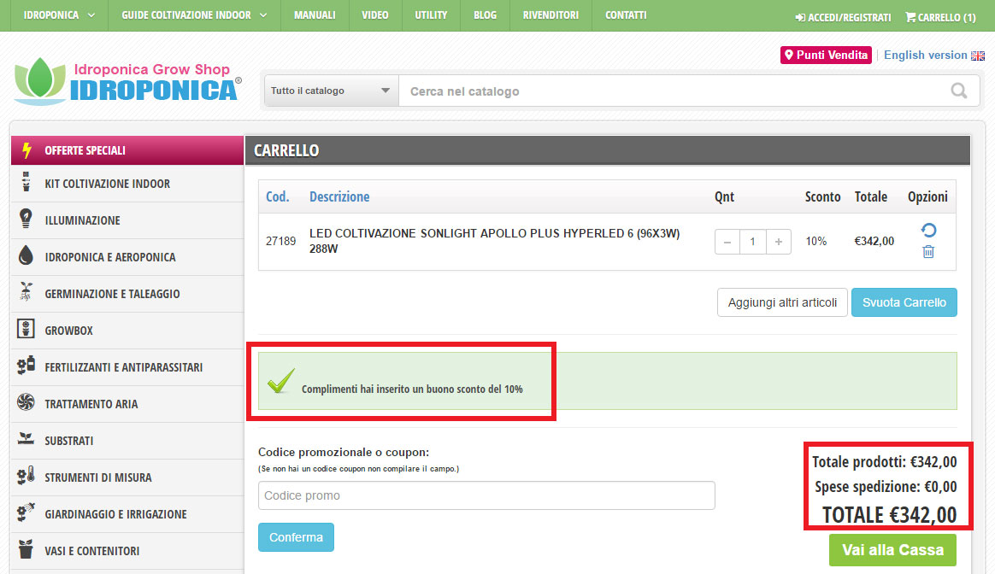Open Illuminazione category
This screenshot has height=574, width=995.
point(127,220)
